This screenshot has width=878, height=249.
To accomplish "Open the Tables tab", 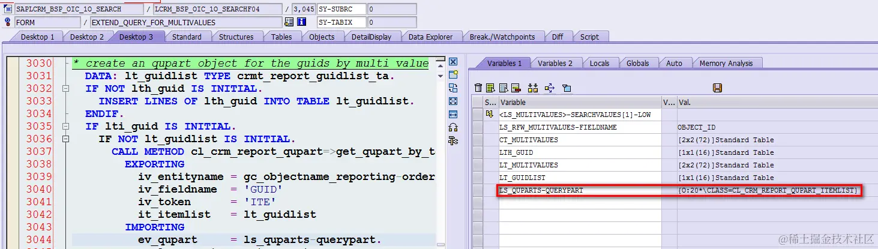I will pyautogui.click(x=281, y=37).
